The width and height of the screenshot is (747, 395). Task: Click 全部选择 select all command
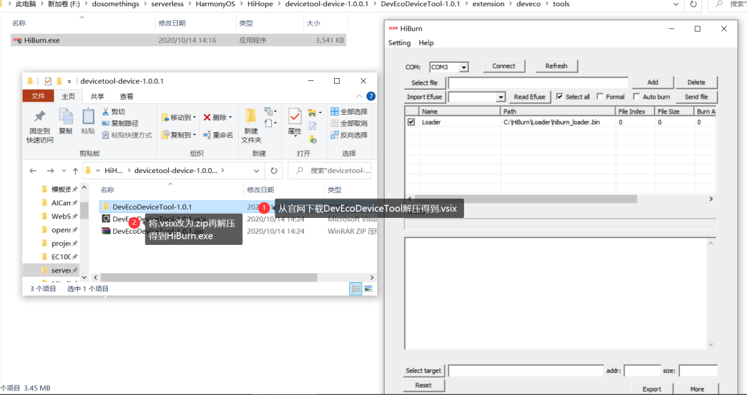pyautogui.click(x=349, y=111)
